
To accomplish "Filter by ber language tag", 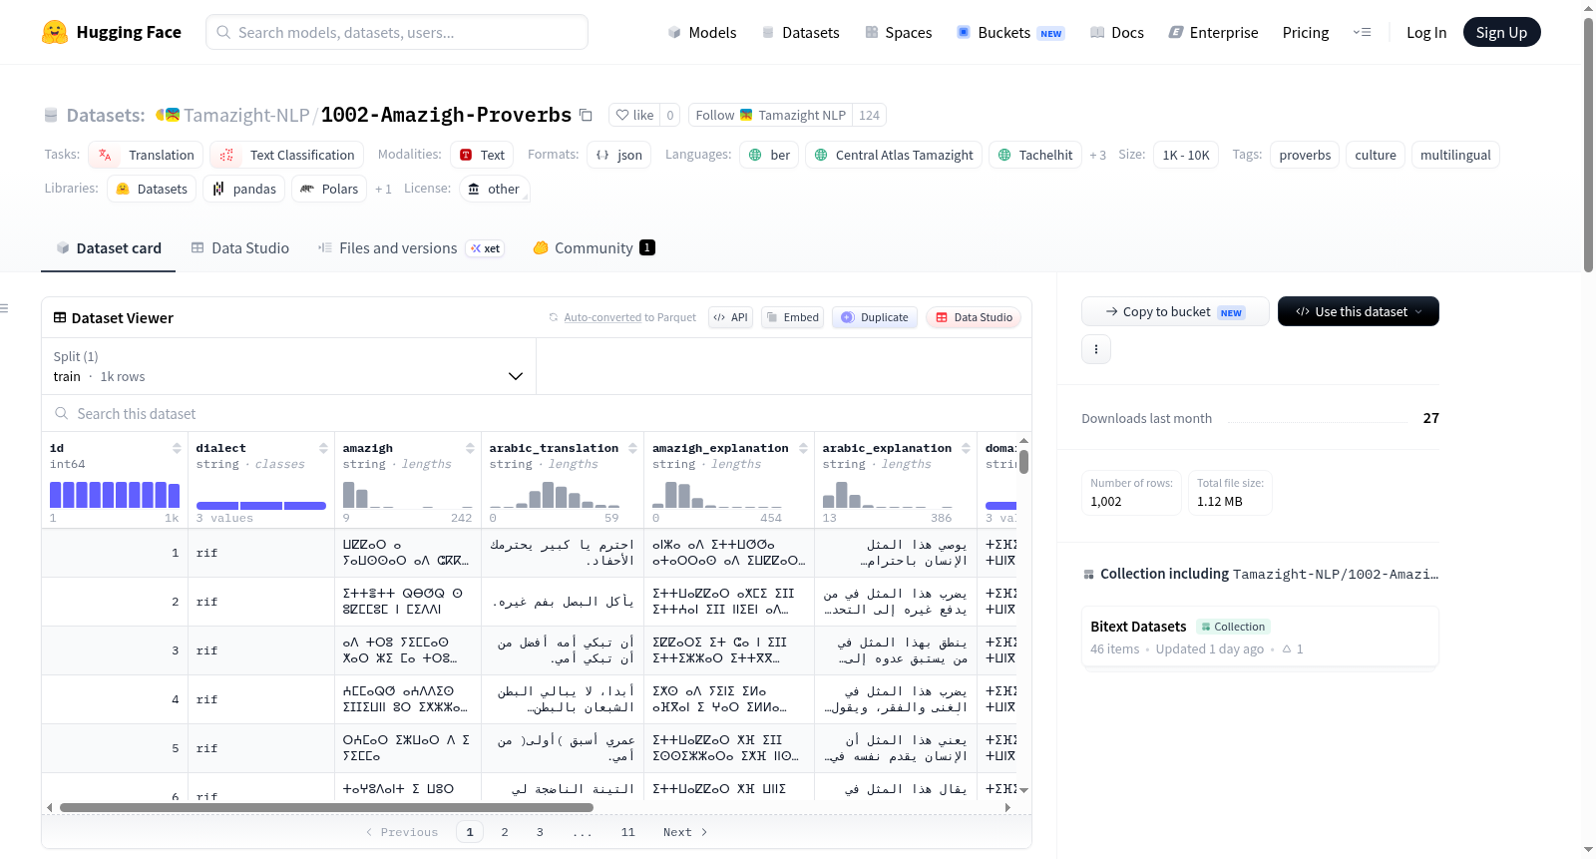I will [x=769, y=155].
